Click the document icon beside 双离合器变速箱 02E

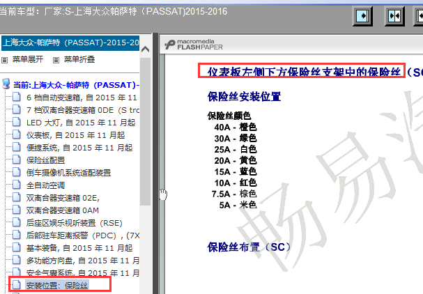coord(17,197)
